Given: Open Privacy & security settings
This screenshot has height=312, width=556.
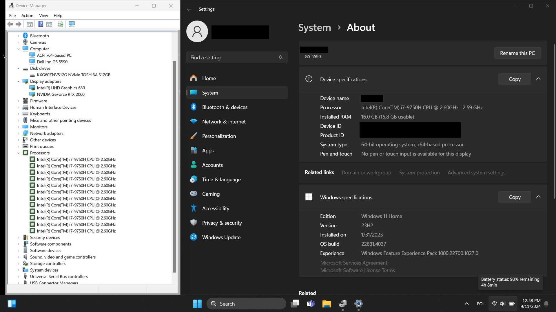Looking at the screenshot, I should coord(237,223).
